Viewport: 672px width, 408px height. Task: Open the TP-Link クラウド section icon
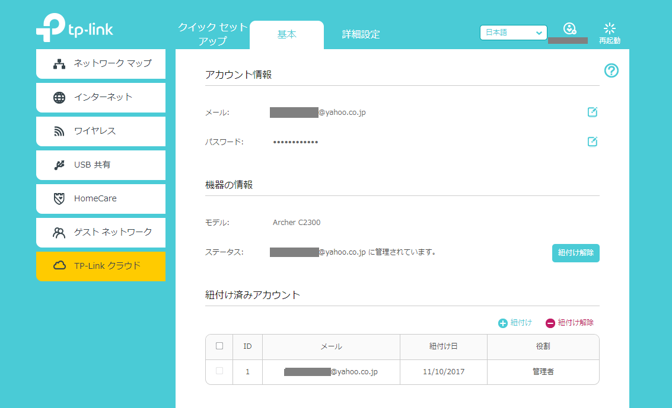point(59,266)
